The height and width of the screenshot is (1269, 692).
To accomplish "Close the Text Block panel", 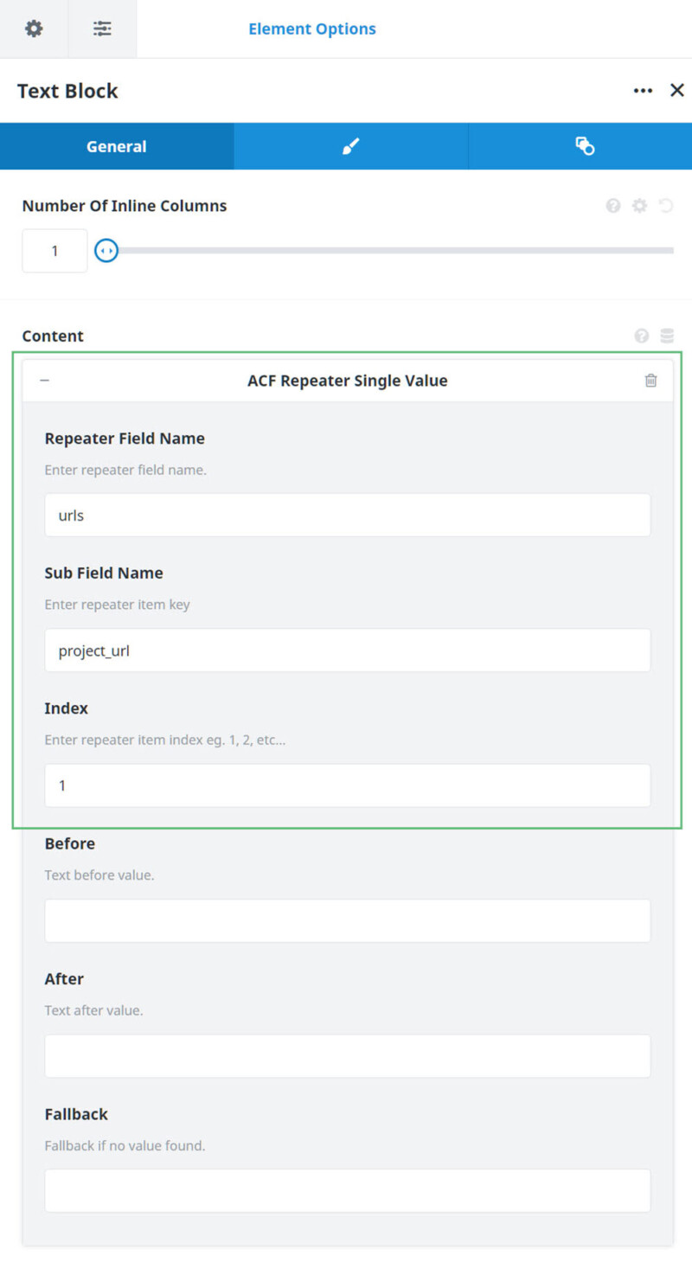I will [677, 90].
